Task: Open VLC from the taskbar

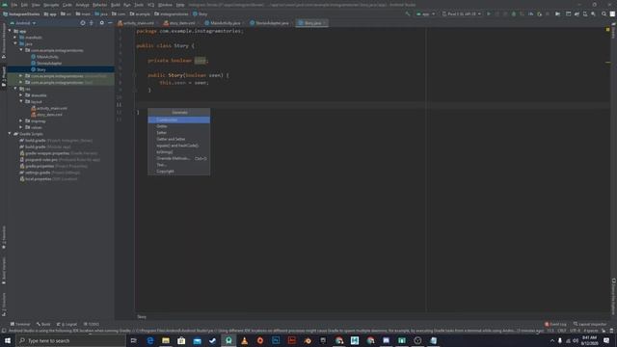Action: [x=244, y=340]
